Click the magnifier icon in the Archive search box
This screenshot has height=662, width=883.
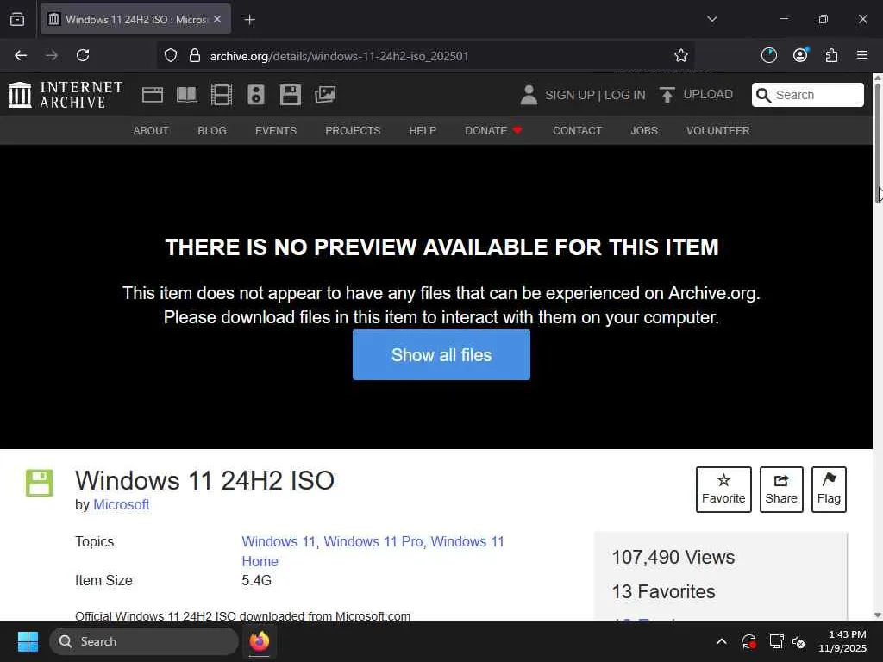pos(763,95)
